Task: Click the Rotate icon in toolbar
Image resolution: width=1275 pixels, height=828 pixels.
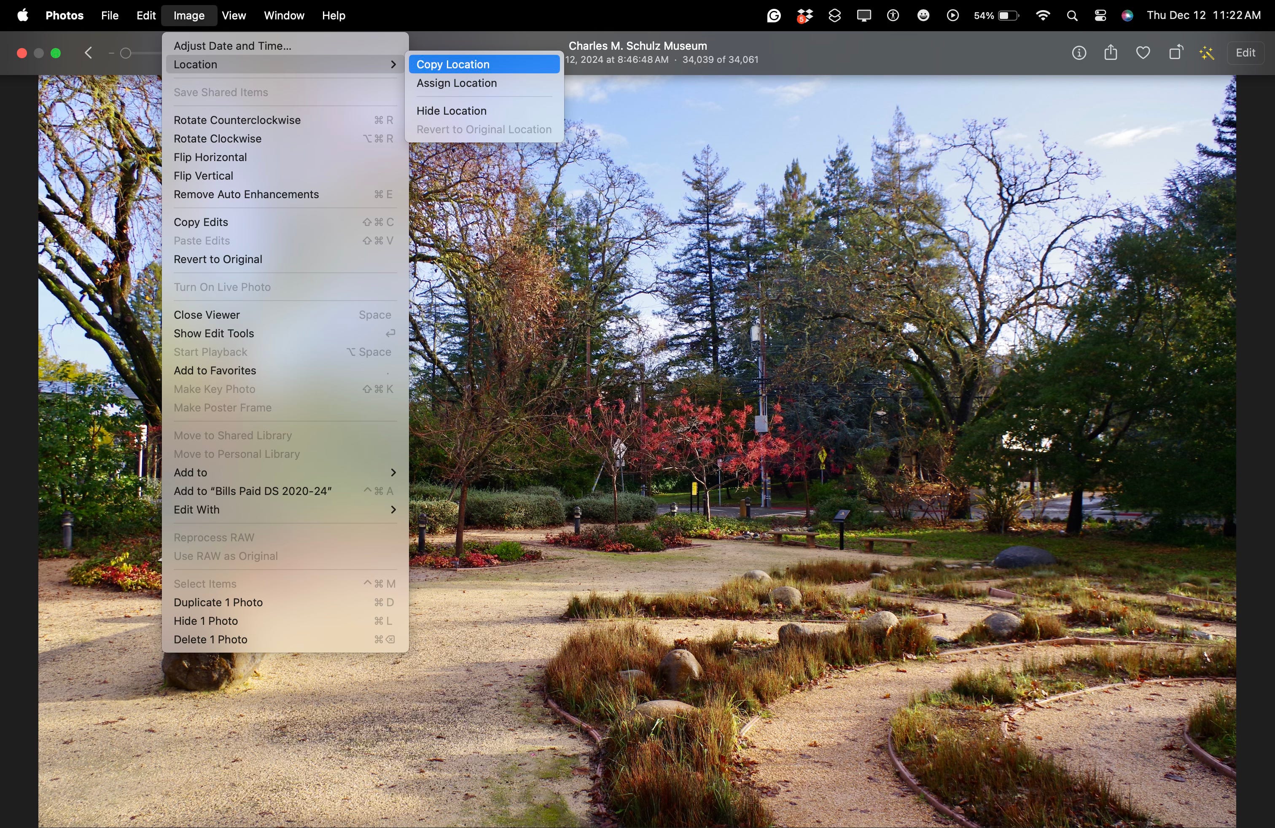Action: point(1175,52)
